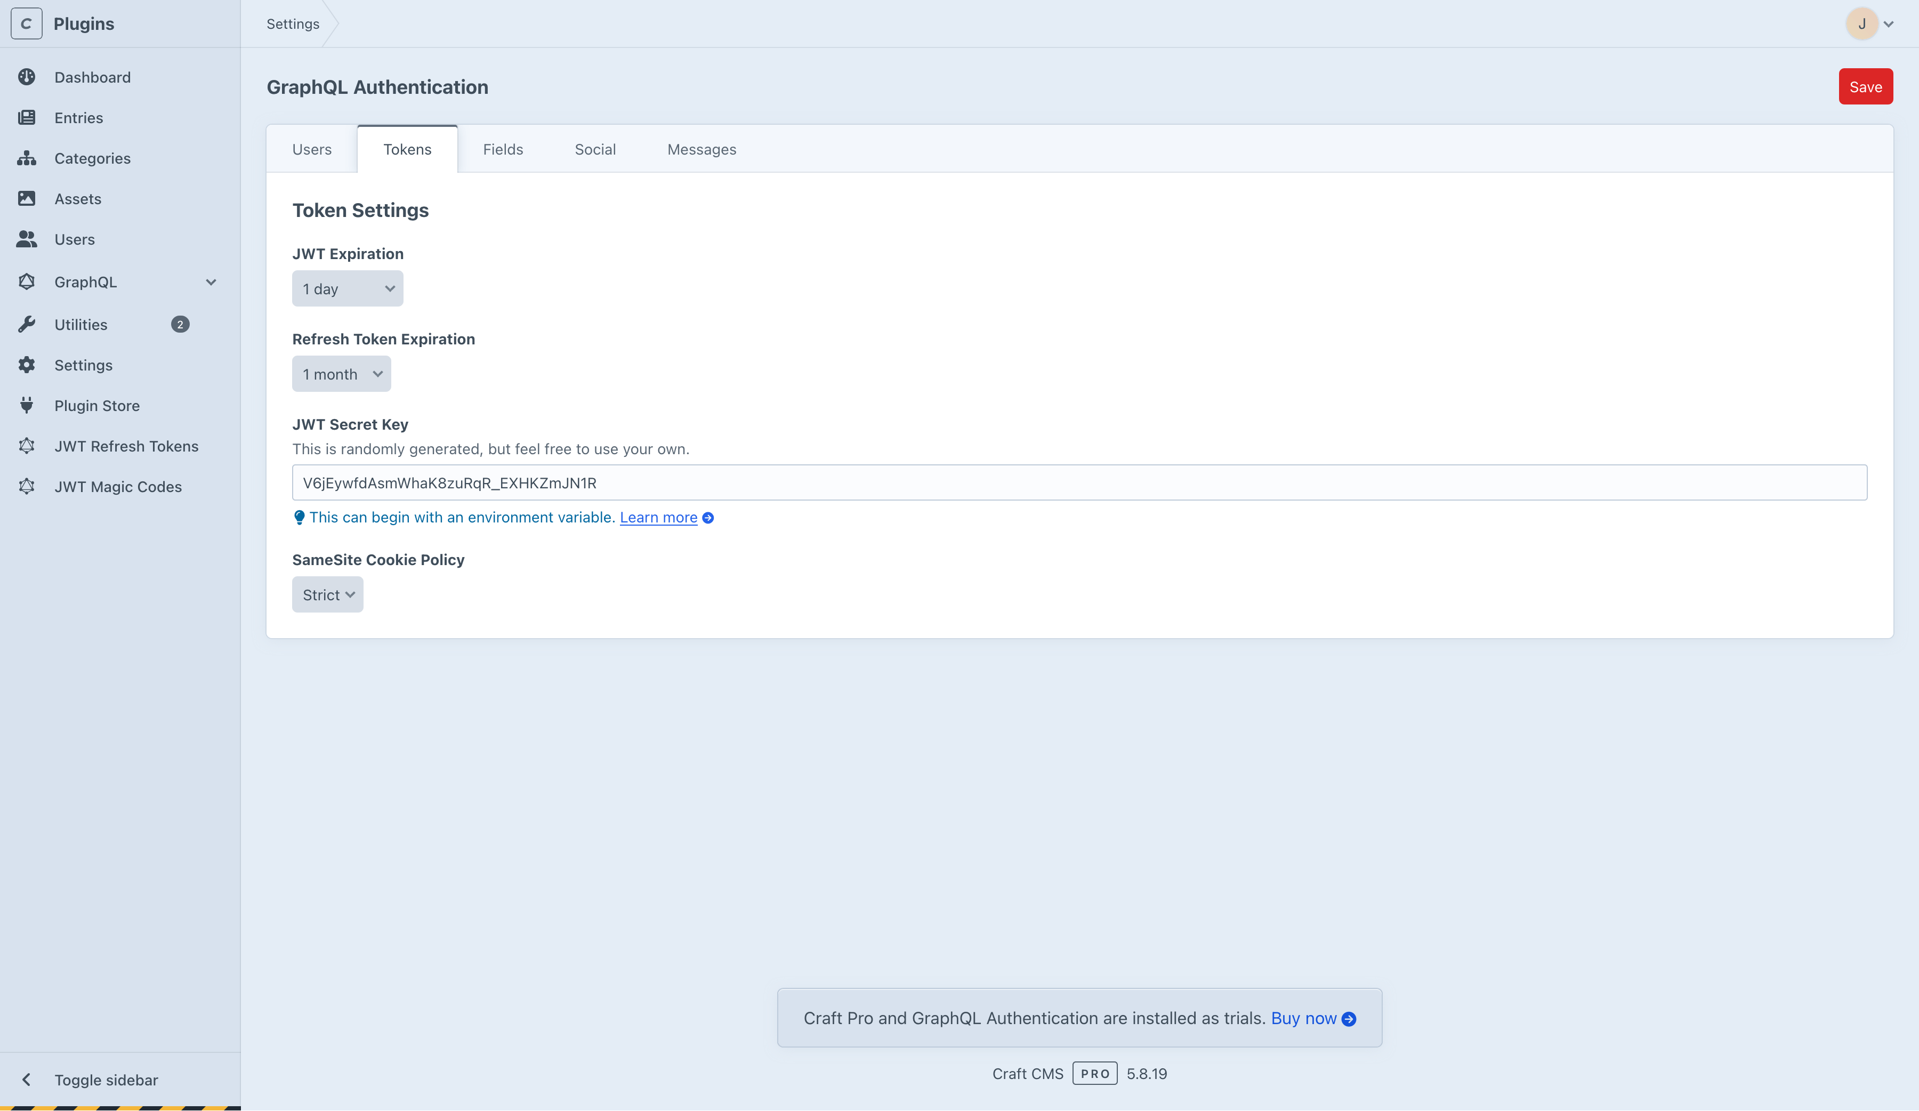Click the Dashboard gauge icon
The image size is (1919, 1111).
point(27,77)
